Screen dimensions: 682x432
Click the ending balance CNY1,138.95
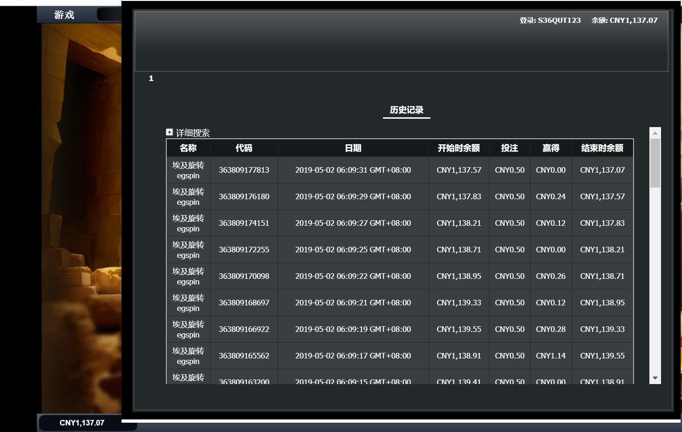(602, 303)
